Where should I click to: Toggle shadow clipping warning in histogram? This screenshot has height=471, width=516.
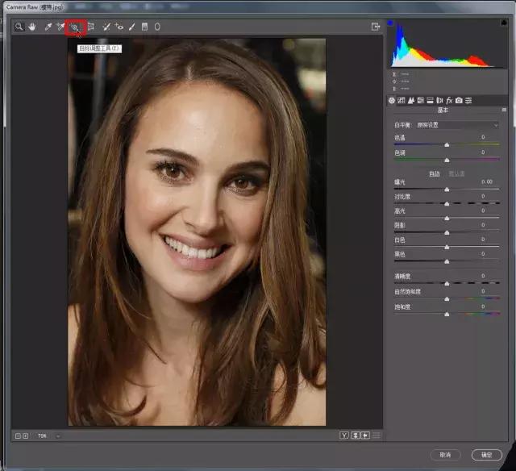point(392,23)
